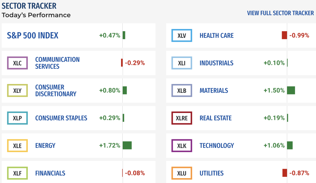Select the Health Care sector name
Image resolution: width=316 pixels, height=183 pixels.
click(x=217, y=35)
